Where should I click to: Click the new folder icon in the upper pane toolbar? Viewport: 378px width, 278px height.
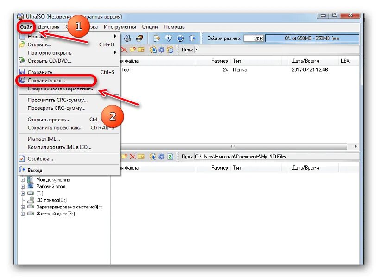point(132,50)
